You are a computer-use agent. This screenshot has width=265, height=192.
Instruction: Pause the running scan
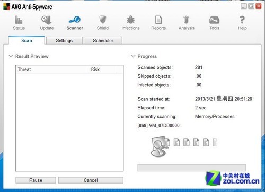tap(36, 180)
